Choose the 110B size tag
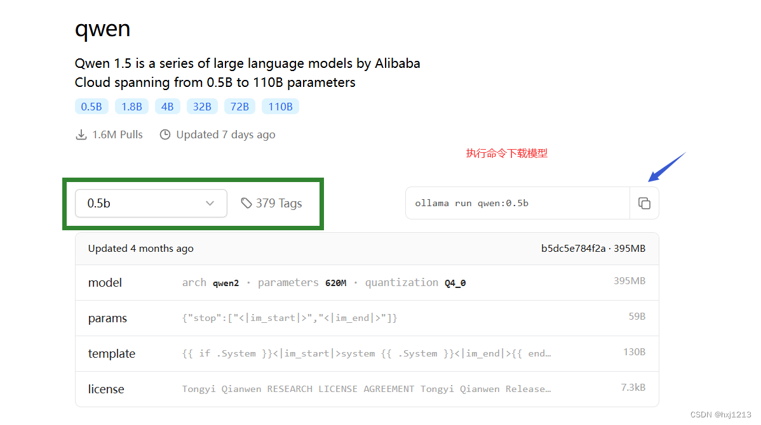 coord(280,107)
